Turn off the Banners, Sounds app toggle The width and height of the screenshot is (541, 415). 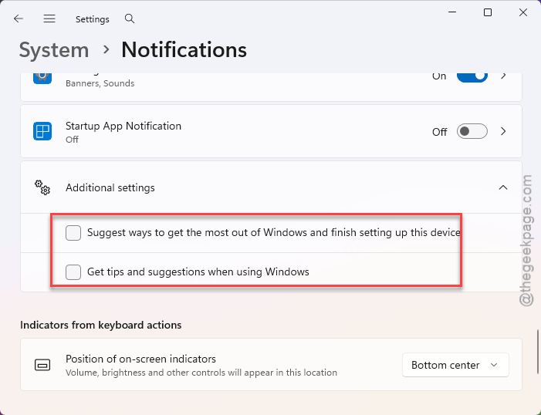[x=472, y=77]
